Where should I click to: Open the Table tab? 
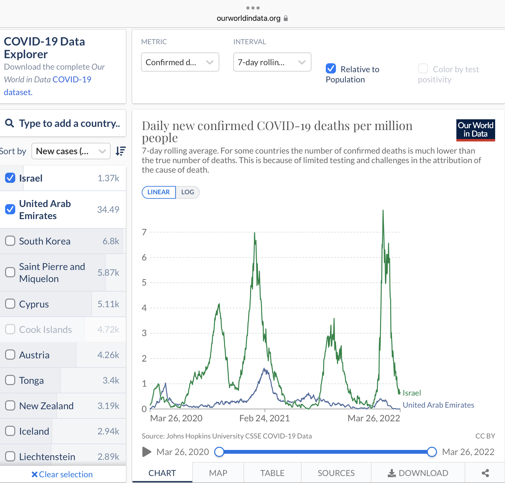pos(272,473)
